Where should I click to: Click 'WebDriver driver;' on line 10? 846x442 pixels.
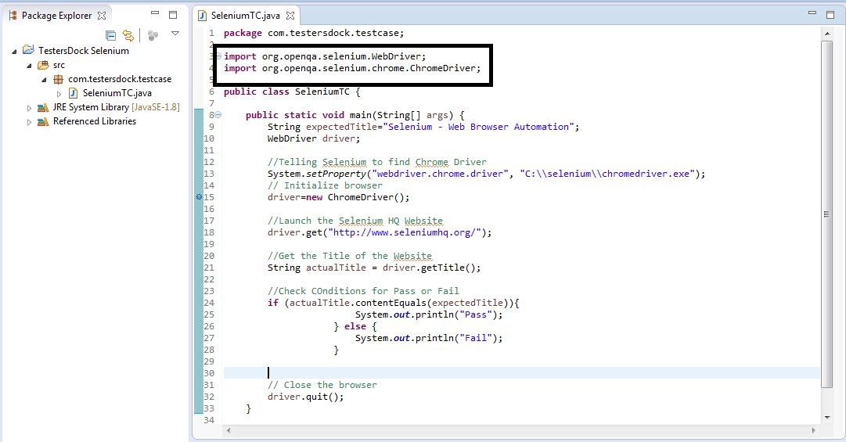(x=314, y=138)
